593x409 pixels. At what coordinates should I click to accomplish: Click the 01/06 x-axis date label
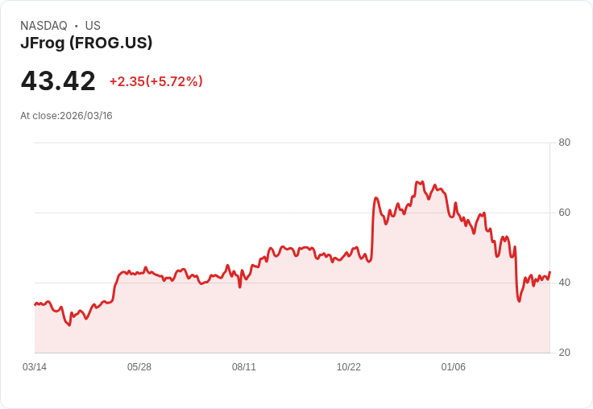point(454,367)
